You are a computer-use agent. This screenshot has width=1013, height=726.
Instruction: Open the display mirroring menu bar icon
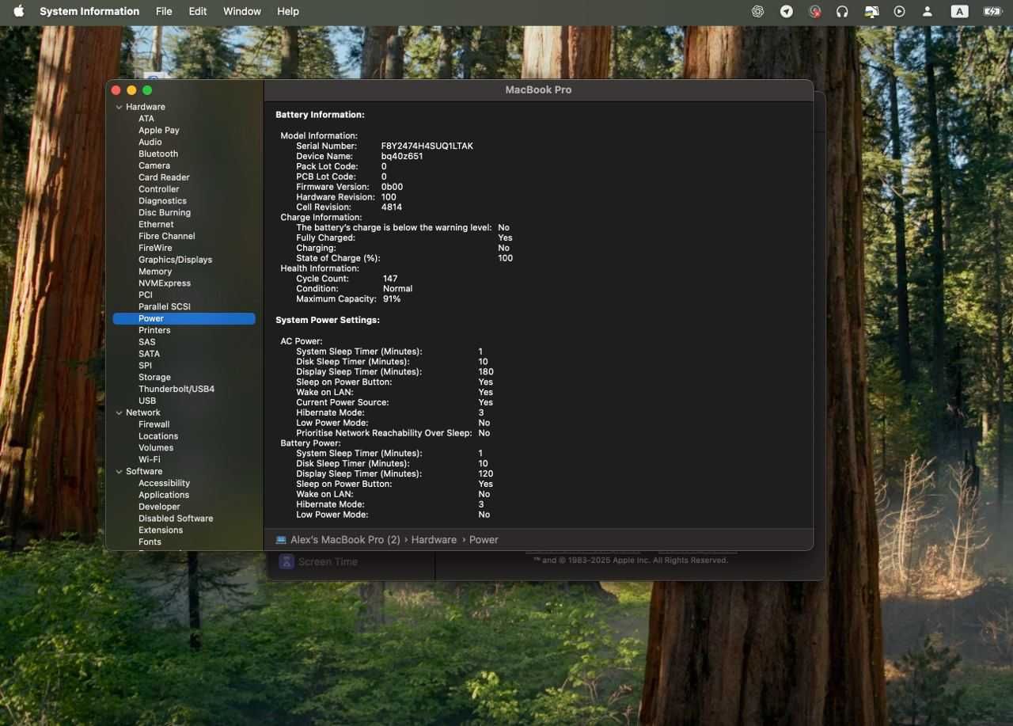coord(871,11)
